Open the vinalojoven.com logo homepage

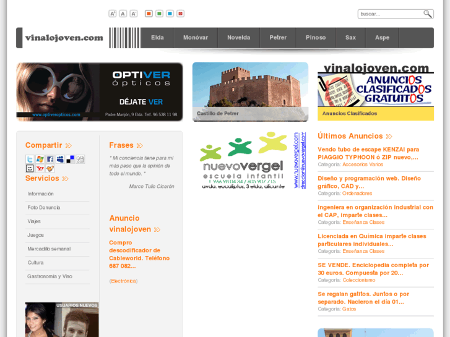coord(64,38)
